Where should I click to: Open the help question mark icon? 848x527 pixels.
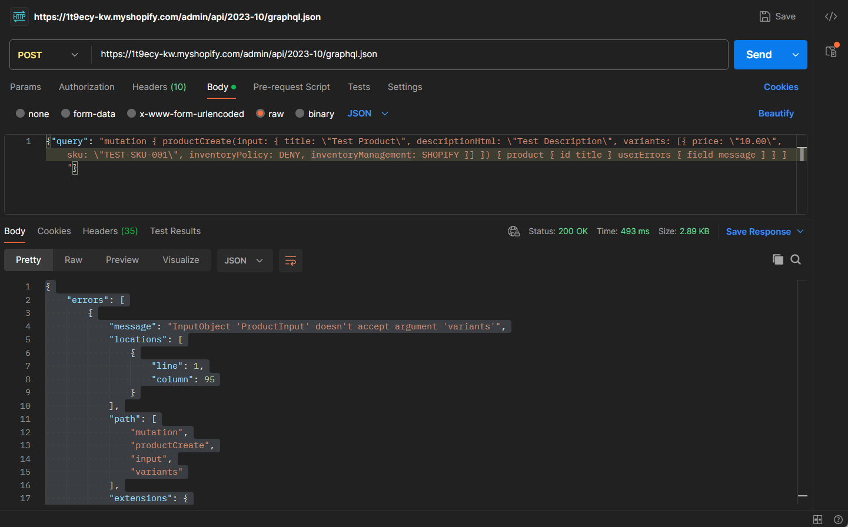click(x=838, y=519)
